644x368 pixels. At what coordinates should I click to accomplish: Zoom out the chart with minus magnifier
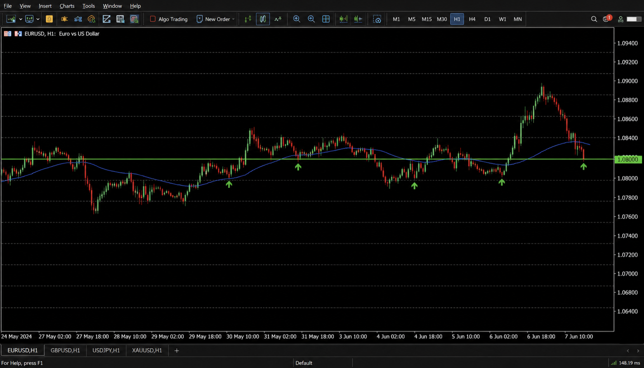[311, 19]
